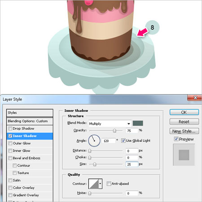This screenshot has height=202, width=202.
Task: Select the Satin style row
Action: pyautogui.click(x=30, y=180)
